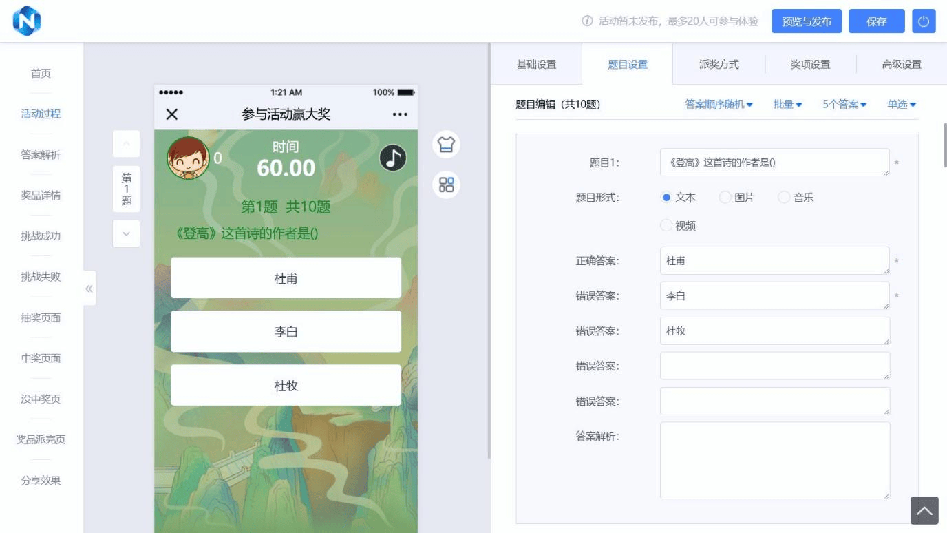
Task: Click the back-to-top arrow at bottom right
Action: click(x=924, y=510)
